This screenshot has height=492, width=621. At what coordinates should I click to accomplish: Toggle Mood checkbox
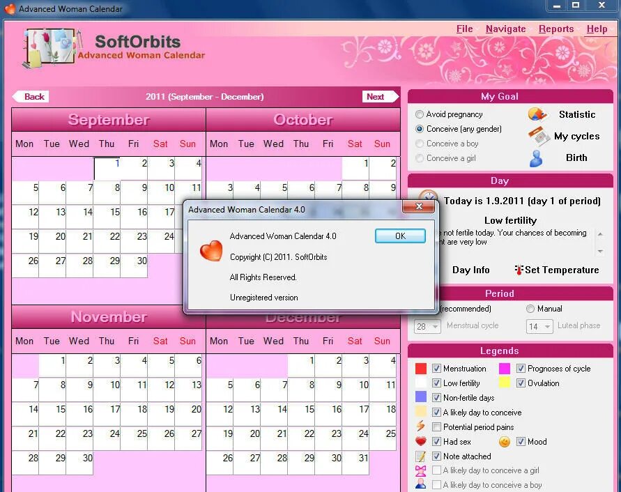coord(521,442)
